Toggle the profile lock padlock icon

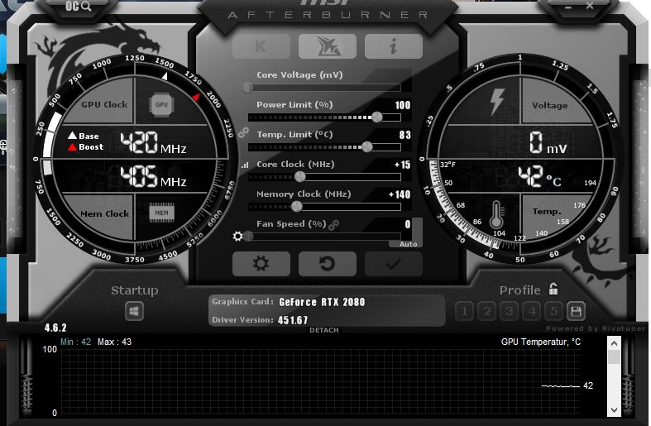coord(553,289)
